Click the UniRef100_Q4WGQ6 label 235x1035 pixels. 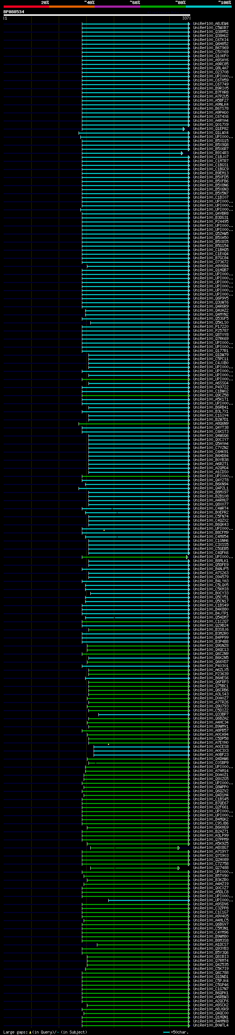point(211,435)
